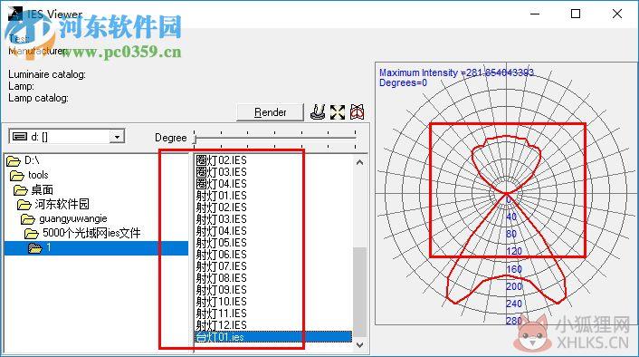
Task: Select file 圈灯02.IES
Action: coord(221,160)
